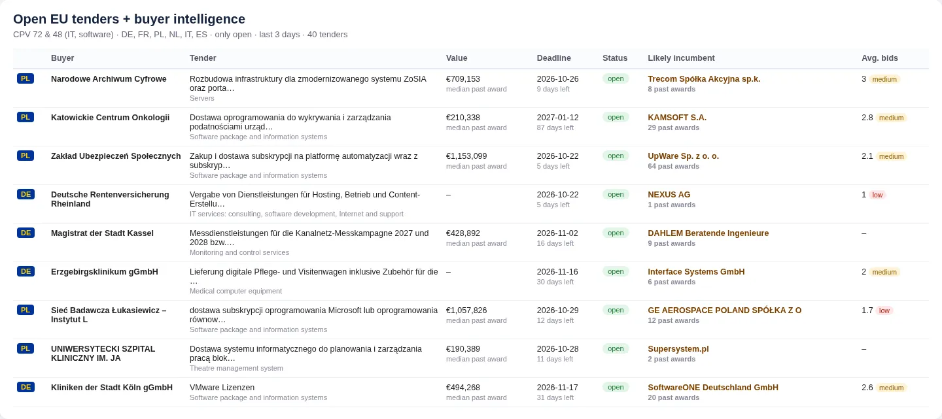Click the value €494,268
Viewport: 942px width, 419px height.
[x=463, y=388]
